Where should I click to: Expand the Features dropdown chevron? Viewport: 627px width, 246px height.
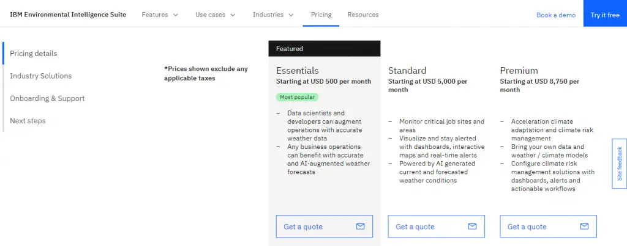pos(175,15)
